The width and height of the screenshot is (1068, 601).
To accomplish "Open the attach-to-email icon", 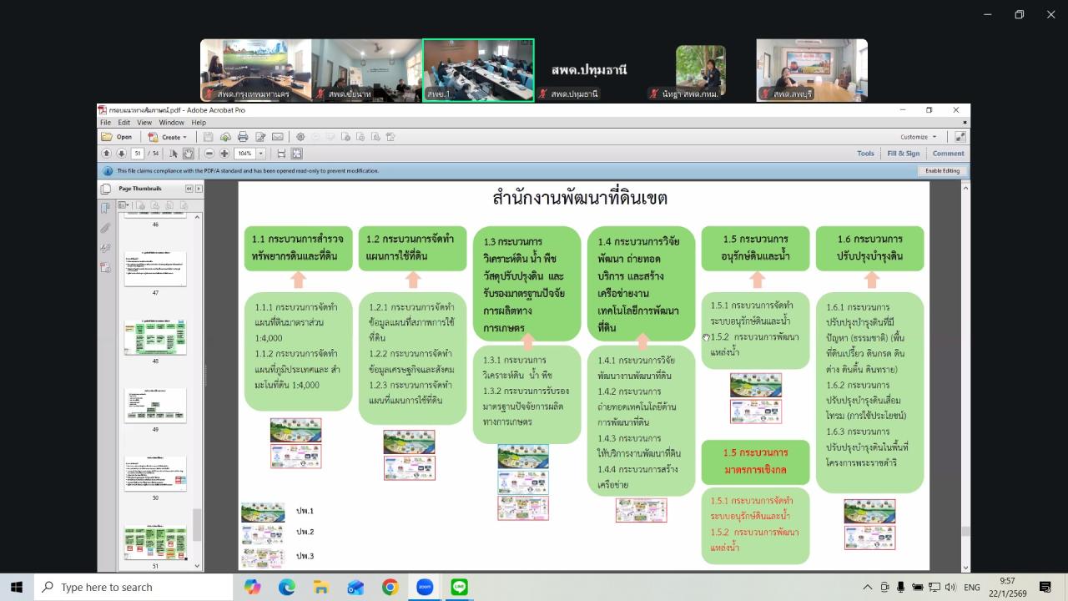I will [x=278, y=136].
